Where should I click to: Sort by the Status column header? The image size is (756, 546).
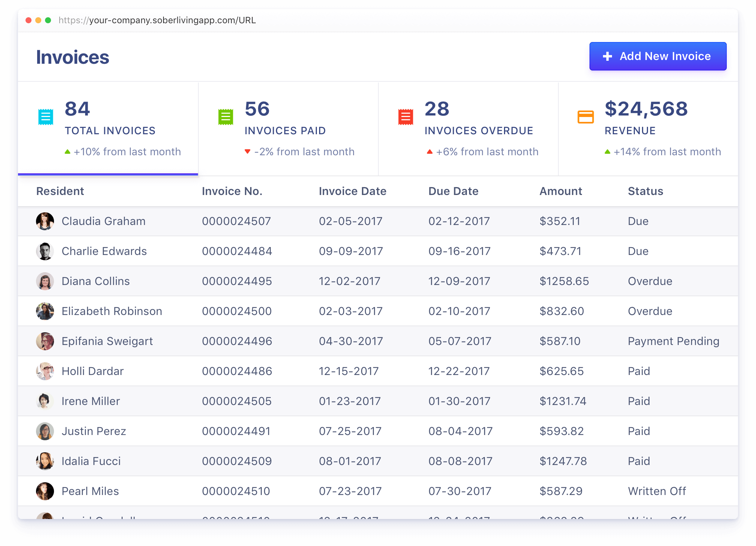[645, 191]
